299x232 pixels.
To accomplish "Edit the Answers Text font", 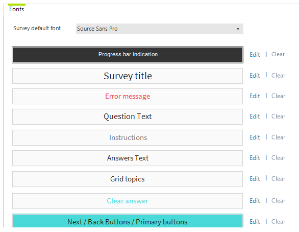I will pyautogui.click(x=255, y=158).
